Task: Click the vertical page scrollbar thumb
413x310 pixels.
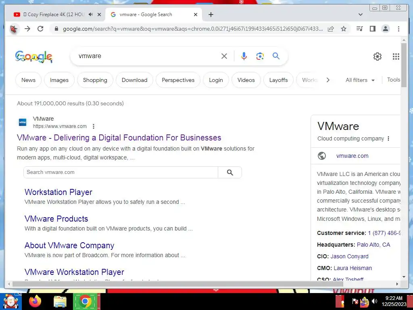Action: pyautogui.click(x=404, y=65)
